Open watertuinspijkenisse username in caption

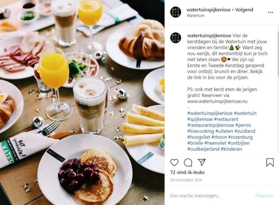(209, 35)
